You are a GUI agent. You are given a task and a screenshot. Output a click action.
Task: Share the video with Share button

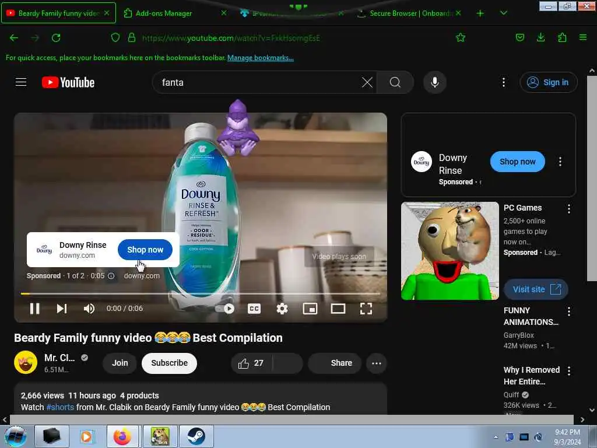[x=334, y=363]
